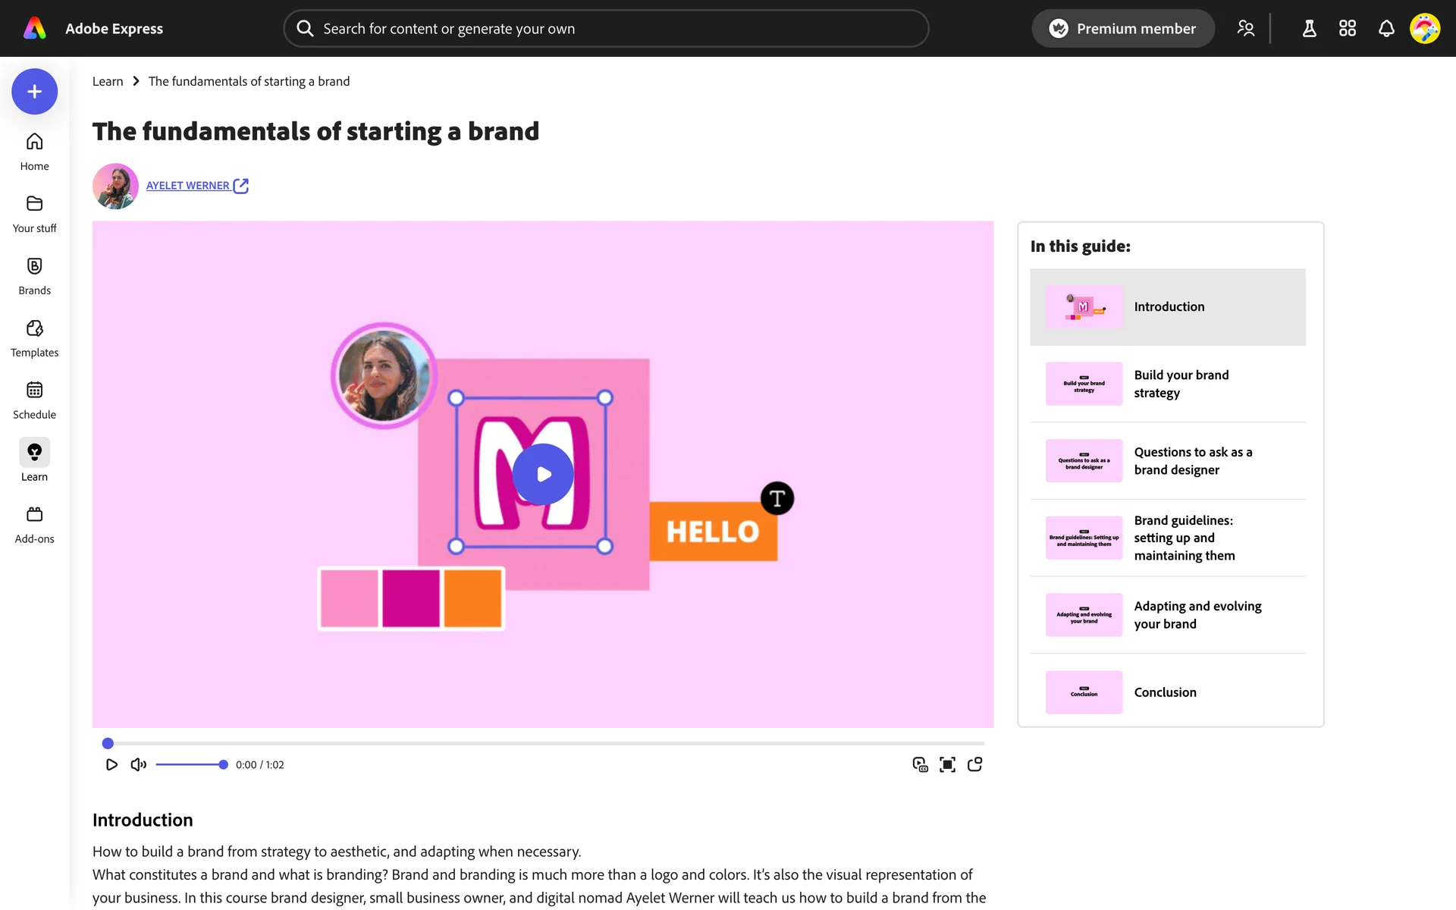1456x910 pixels.
Task: Open Templates from the left sidebar
Action: click(x=34, y=337)
